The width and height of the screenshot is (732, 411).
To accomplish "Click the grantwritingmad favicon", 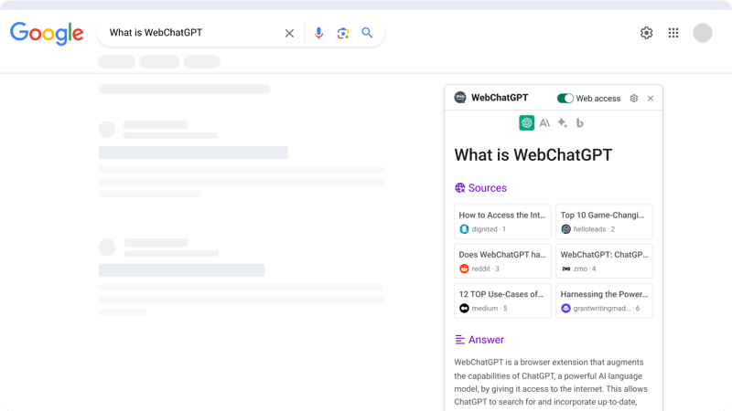I will coord(565,309).
